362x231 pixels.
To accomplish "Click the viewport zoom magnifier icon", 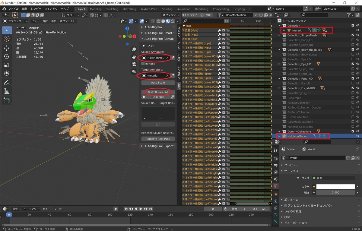I will [134, 49].
